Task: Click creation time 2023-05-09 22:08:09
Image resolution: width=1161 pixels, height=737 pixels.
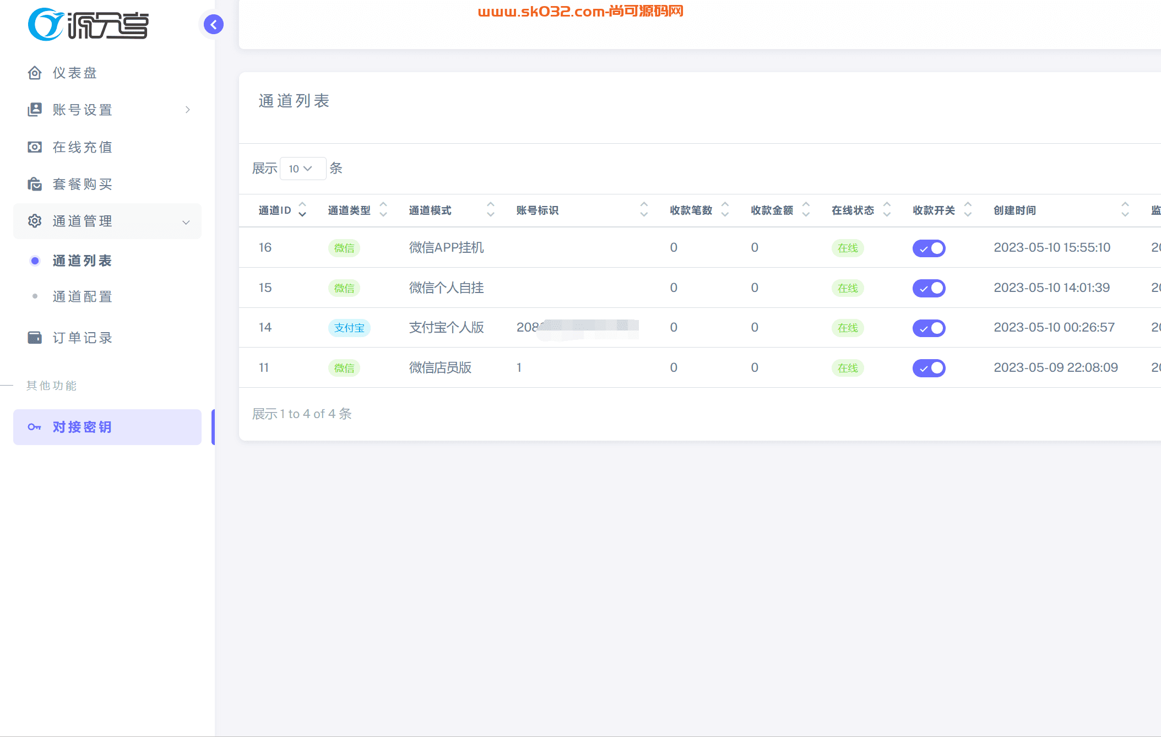Action: [1056, 367]
